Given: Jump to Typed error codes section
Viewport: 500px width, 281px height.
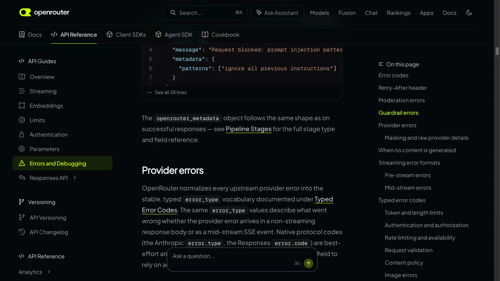Looking at the screenshot, I should pyautogui.click(x=402, y=200).
